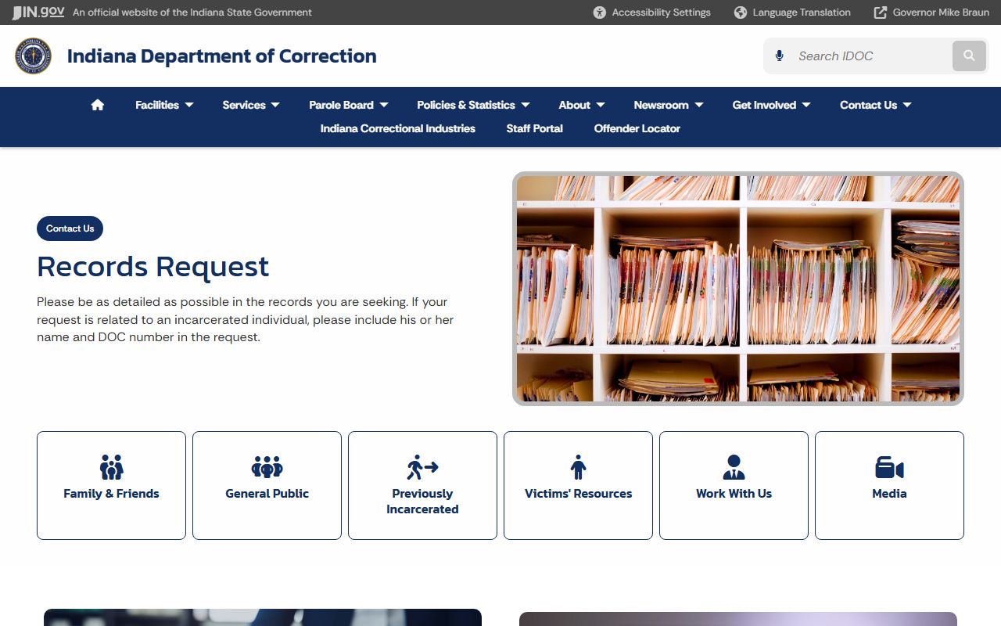The height and width of the screenshot is (626, 1001).
Task: Open the Services menu
Action: pos(244,105)
